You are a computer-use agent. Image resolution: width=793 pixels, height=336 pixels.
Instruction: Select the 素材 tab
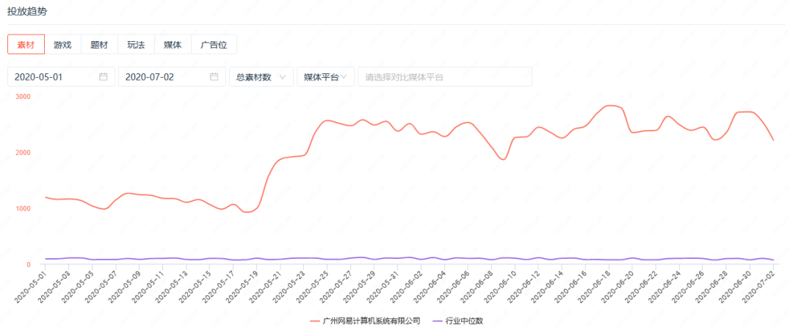pos(26,45)
